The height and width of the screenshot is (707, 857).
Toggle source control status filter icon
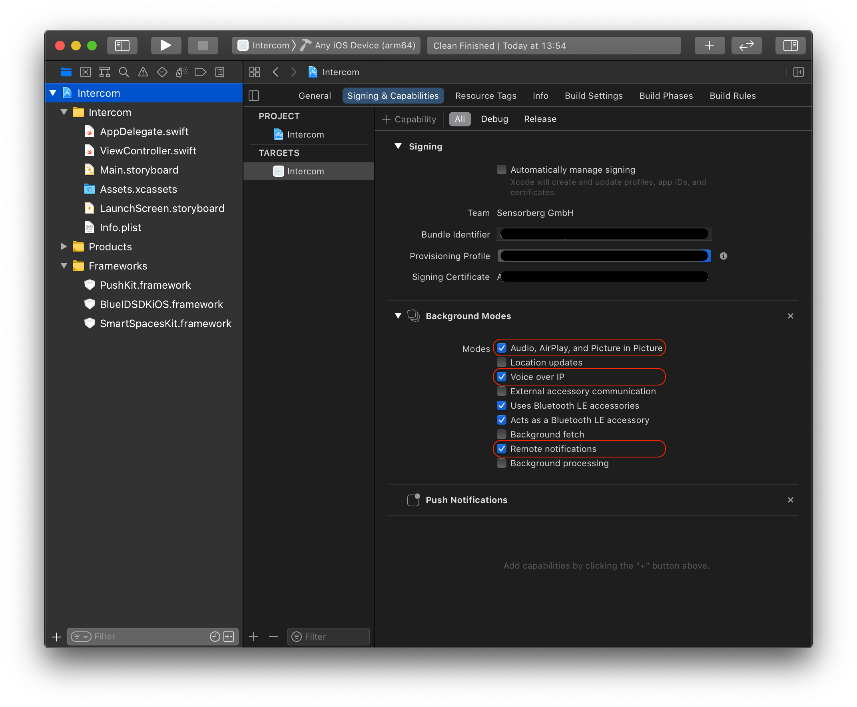[229, 637]
